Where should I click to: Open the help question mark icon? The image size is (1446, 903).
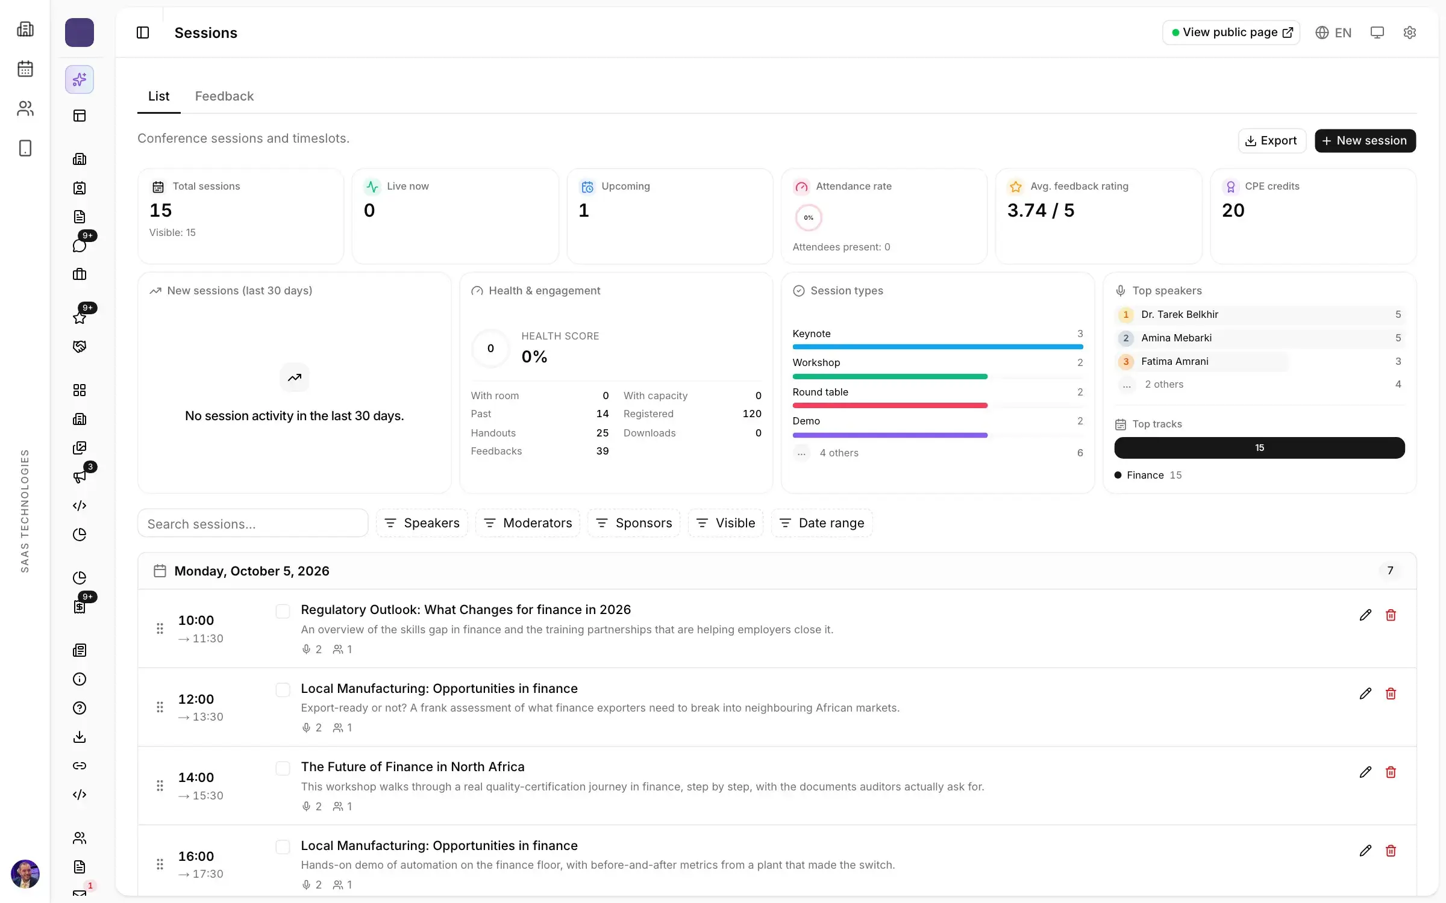point(80,708)
